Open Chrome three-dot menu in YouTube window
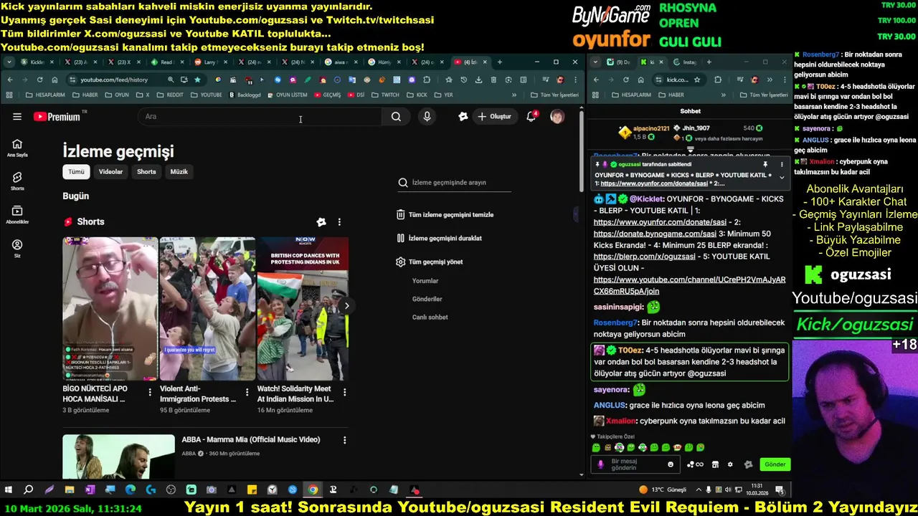The height and width of the screenshot is (516, 918). point(575,80)
